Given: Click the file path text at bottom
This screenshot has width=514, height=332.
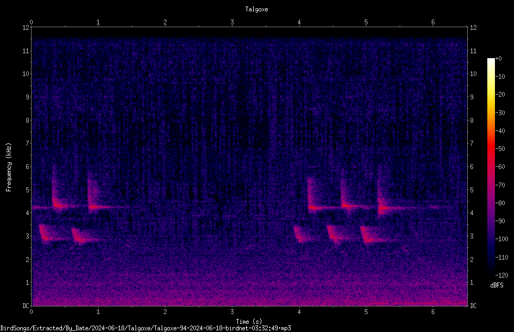Looking at the screenshot, I should [x=145, y=328].
